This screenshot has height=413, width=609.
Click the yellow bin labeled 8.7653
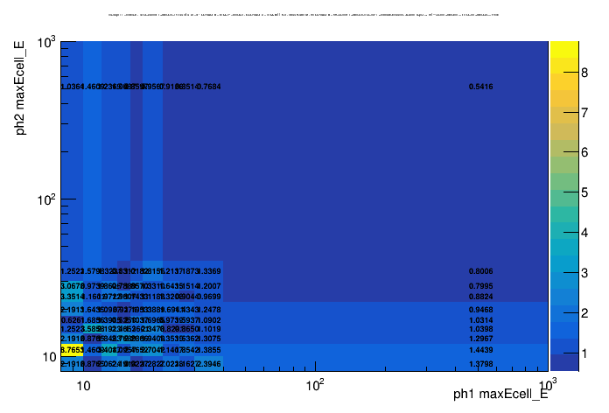[x=72, y=349]
